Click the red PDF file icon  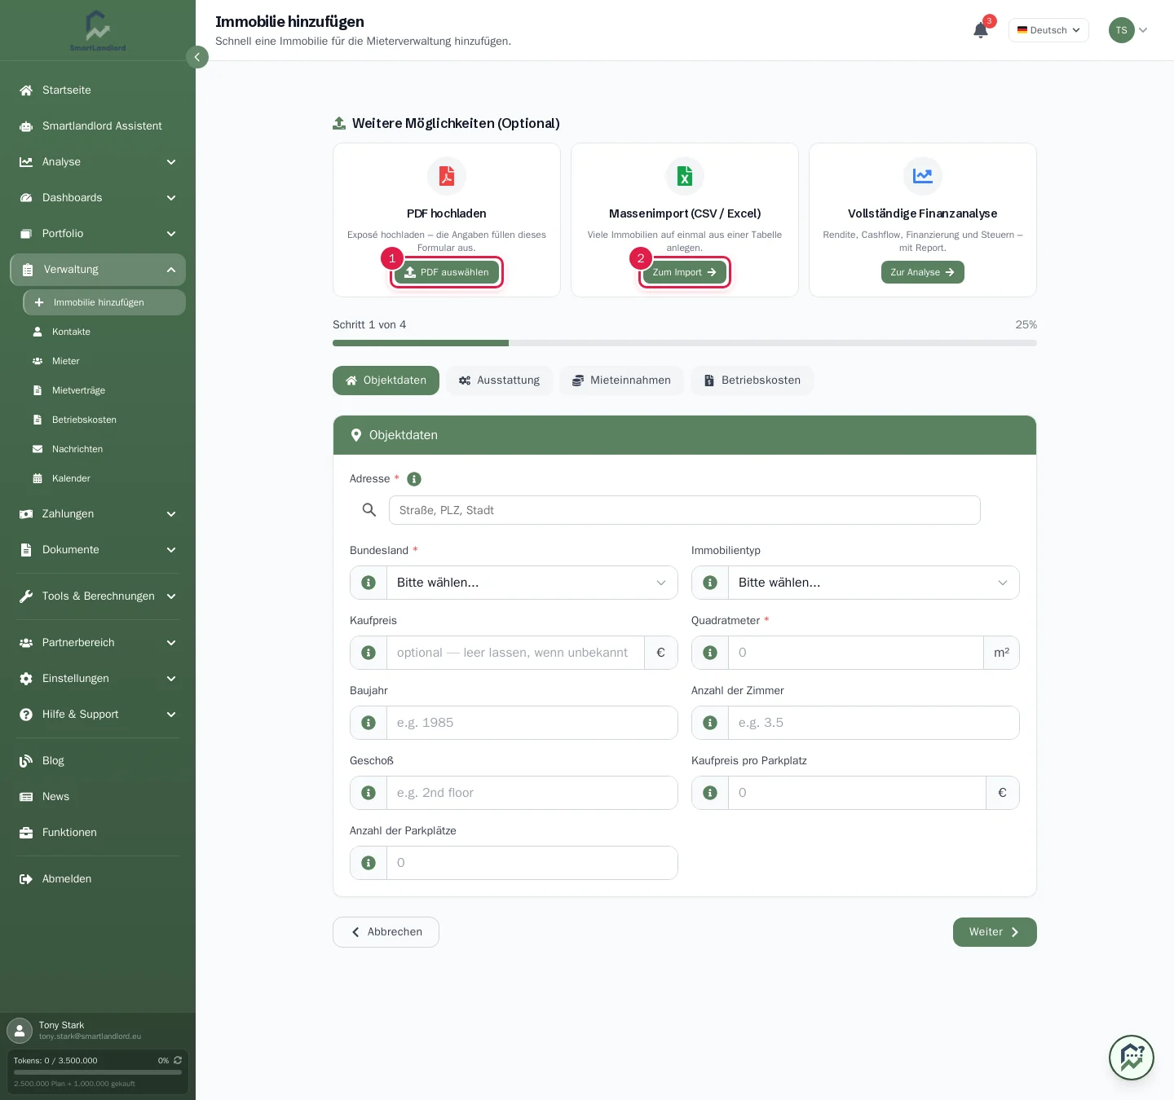[447, 176]
